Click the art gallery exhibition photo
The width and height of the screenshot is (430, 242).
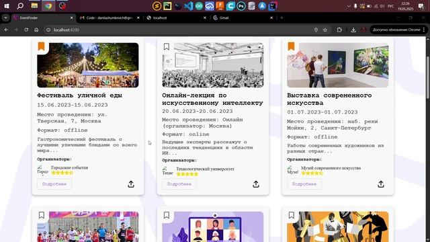tap(338, 65)
